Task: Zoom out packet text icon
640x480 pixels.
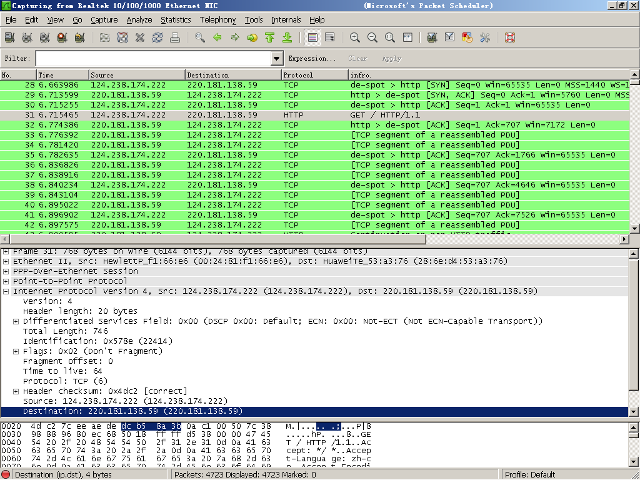Action: click(372, 37)
